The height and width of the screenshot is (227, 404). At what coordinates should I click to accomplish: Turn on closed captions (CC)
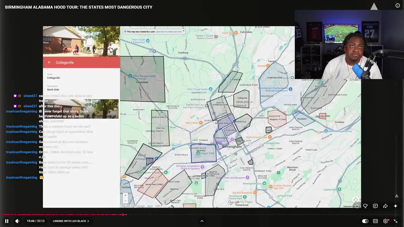(375, 221)
